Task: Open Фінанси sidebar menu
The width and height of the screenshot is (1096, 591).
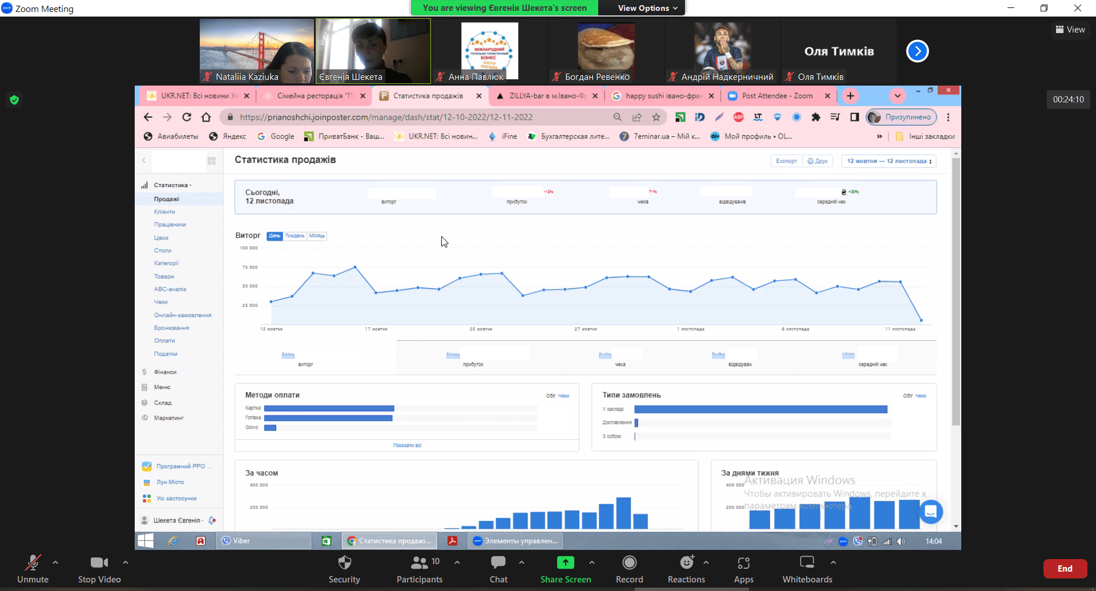Action: coord(165,372)
